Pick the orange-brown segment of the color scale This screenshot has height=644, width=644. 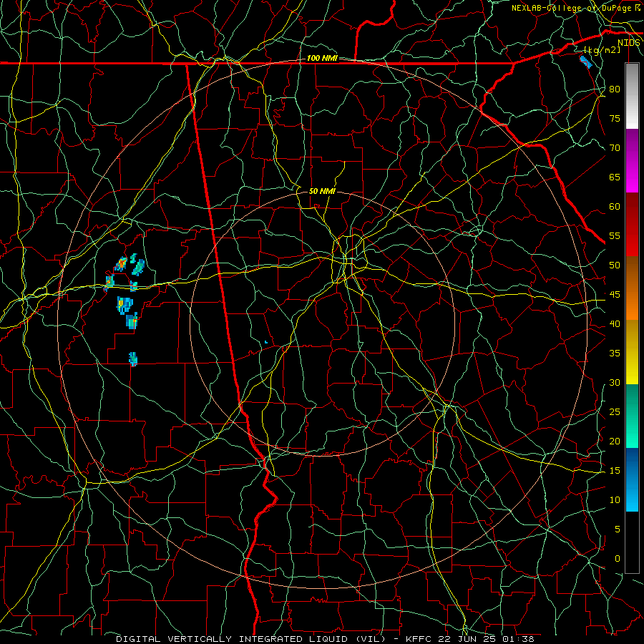(632, 289)
